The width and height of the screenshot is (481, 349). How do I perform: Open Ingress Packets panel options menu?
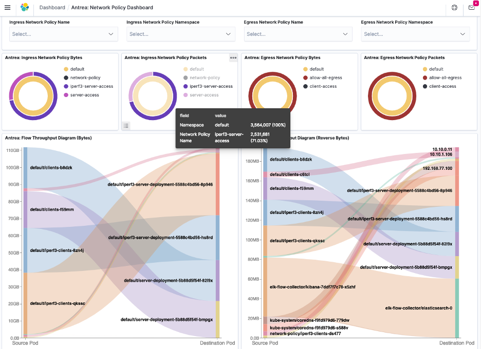pyautogui.click(x=233, y=58)
